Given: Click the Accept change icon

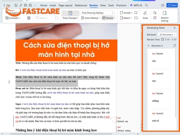Looking at the screenshot, I should click(121, 13).
